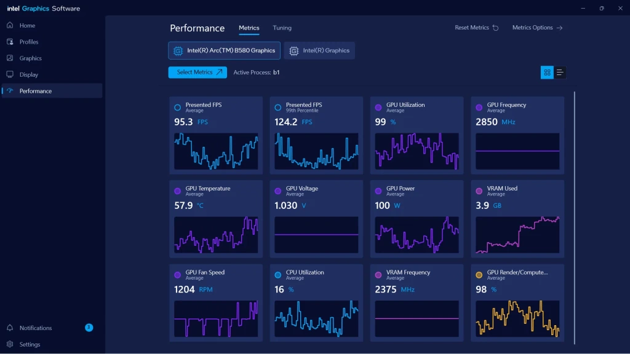
Task: Click the Display monitor icon in the sidebar
Action: [10, 74]
